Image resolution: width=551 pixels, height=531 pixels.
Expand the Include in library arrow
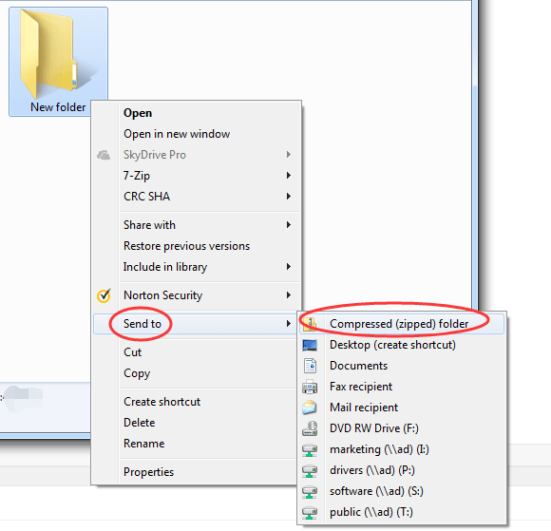click(289, 267)
